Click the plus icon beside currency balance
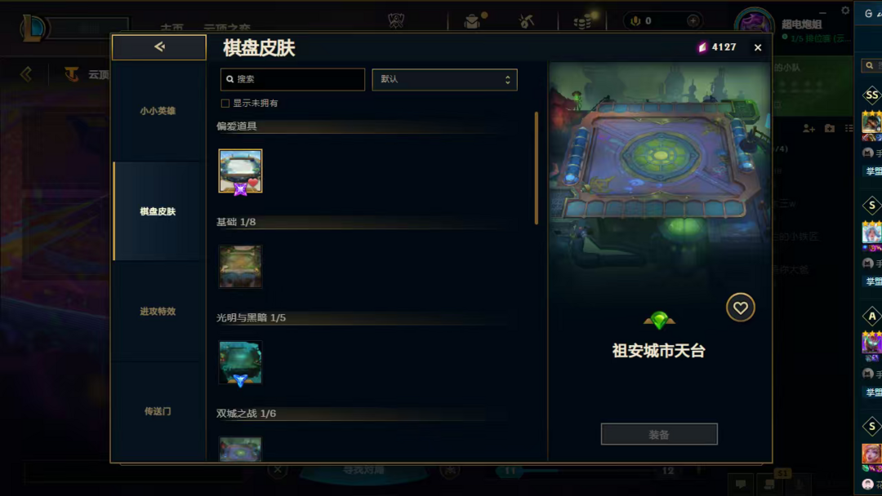Image resolution: width=882 pixels, height=496 pixels. coord(693,20)
